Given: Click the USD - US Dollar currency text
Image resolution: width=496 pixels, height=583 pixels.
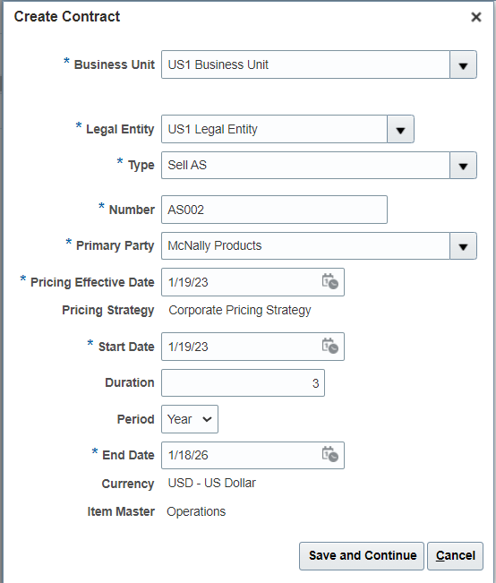Looking at the screenshot, I should tap(212, 483).
